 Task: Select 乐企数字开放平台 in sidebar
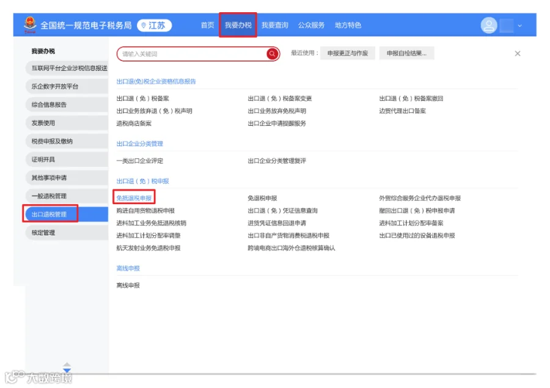coord(67,86)
